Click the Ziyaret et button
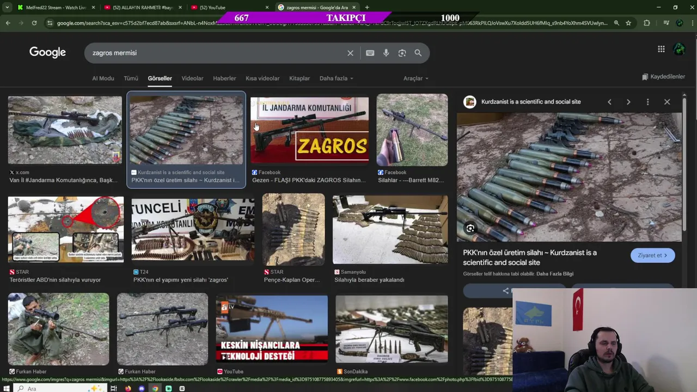This screenshot has width=697, height=392. pyautogui.click(x=652, y=255)
